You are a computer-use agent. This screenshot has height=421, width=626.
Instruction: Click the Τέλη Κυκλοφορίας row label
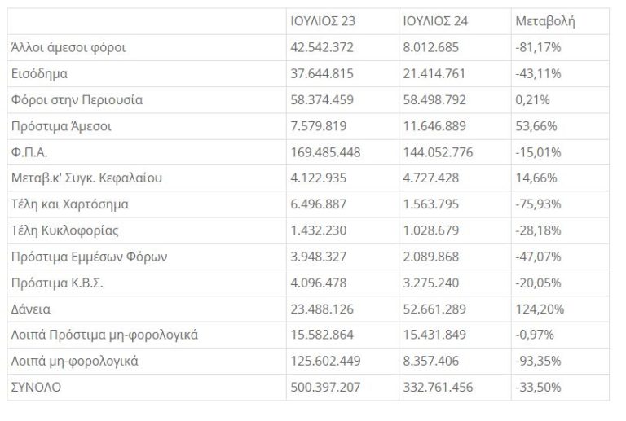tap(66, 230)
